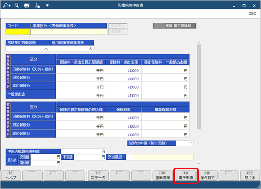
Task: Click the 充当額 value field
Action: (46, 157)
